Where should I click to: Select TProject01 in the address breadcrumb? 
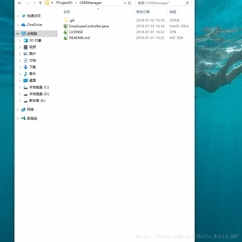pos(64,3)
